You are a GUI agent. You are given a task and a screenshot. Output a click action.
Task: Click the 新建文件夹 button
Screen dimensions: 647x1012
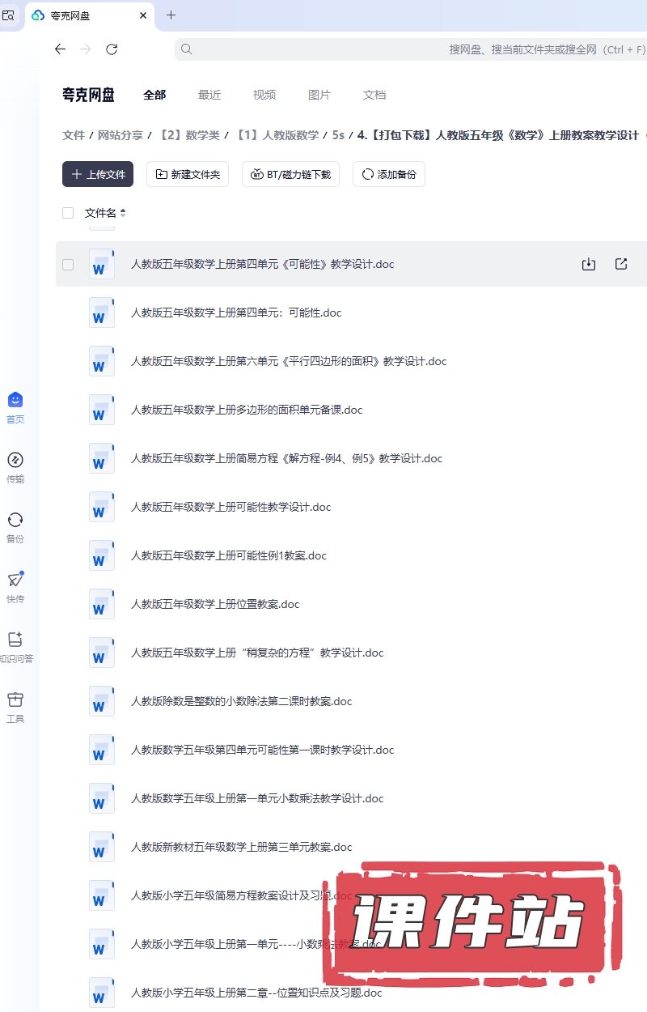click(x=188, y=174)
